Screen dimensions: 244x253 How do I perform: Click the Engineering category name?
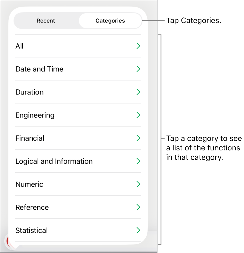[x=35, y=115]
